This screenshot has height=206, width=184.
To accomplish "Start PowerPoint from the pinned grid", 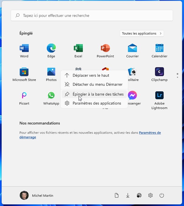I will 105,49.
